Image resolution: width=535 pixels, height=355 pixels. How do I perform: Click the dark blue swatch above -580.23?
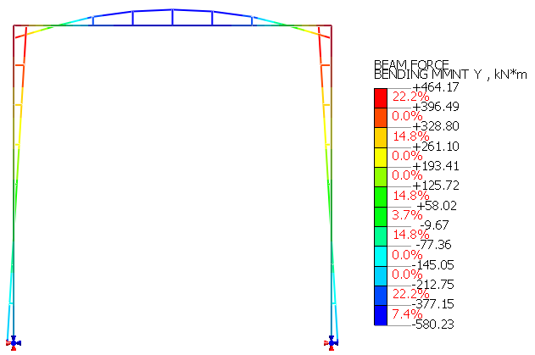tap(381, 315)
